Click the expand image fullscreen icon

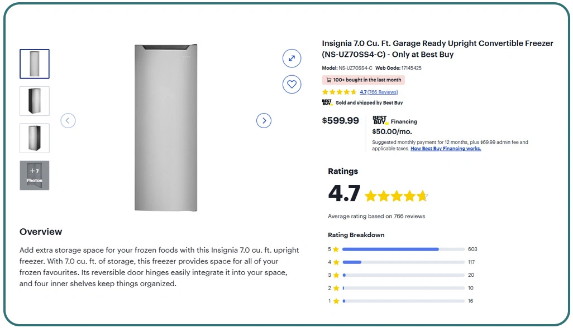click(x=292, y=58)
